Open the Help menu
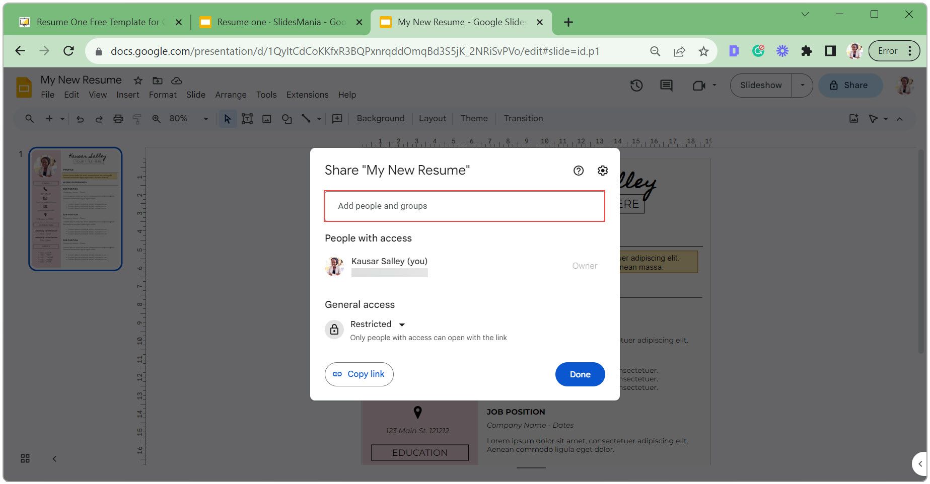The width and height of the screenshot is (930, 484). click(347, 95)
